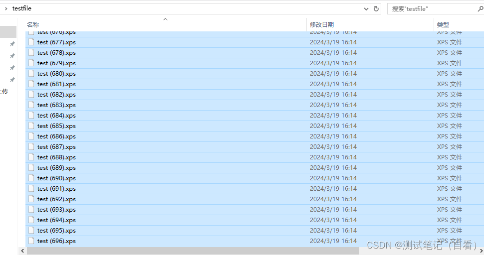
Task: Click the left arrow of horizontal scrollbar
Action: (x=22, y=251)
